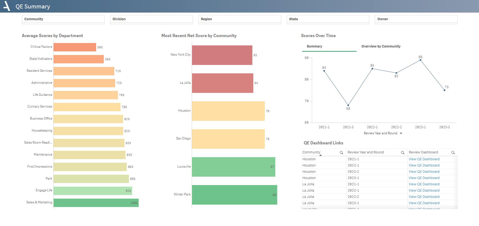Click the 2022-1 x-axis label
The height and width of the screenshot is (226, 479).
click(x=372, y=127)
